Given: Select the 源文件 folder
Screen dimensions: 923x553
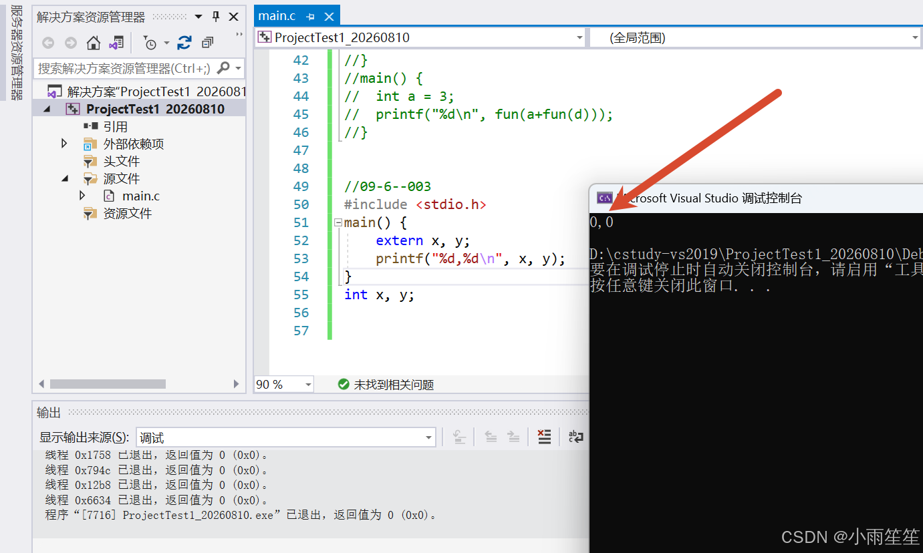Looking at the screenshot, I should point(121,178).
